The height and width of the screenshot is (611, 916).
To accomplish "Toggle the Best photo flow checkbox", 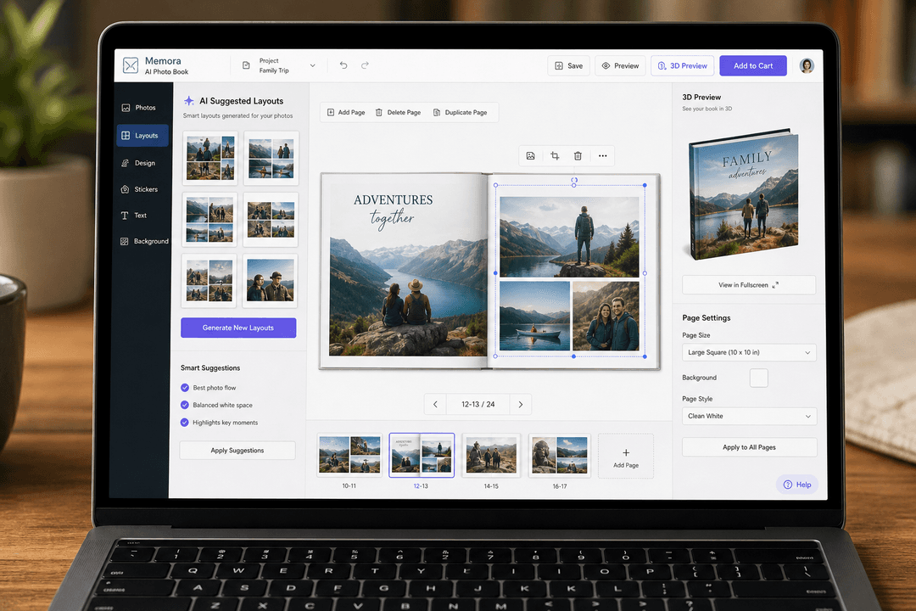I will click(x=185, y=388).
